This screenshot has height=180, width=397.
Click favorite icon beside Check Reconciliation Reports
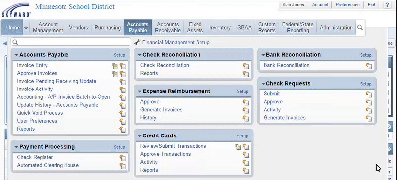pos(246,74)
